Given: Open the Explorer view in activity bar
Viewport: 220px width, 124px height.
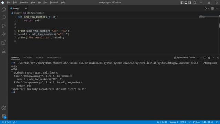Looking at the screenshot, I should point(4,9).
